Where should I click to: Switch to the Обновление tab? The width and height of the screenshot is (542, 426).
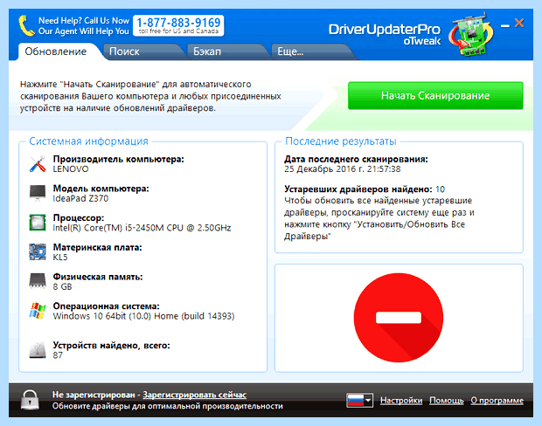(56, 52)
